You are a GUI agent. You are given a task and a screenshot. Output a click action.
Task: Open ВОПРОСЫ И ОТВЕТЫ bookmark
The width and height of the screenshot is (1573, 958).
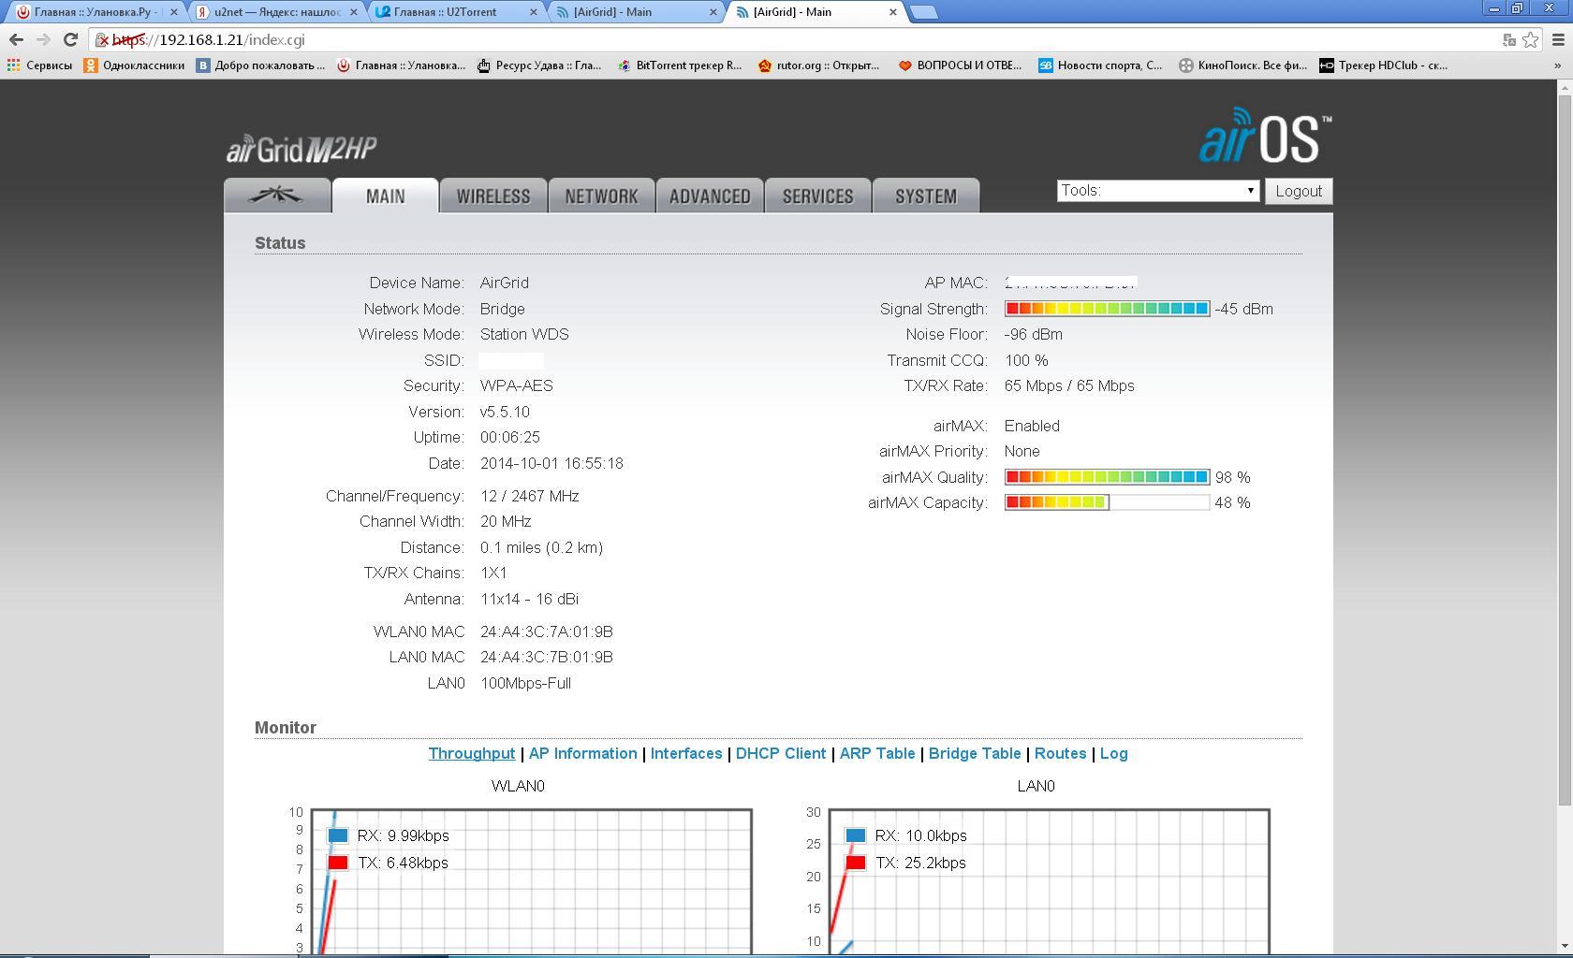pos(960,65)
